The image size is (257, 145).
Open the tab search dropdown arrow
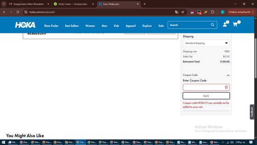[x=4, y=4]
